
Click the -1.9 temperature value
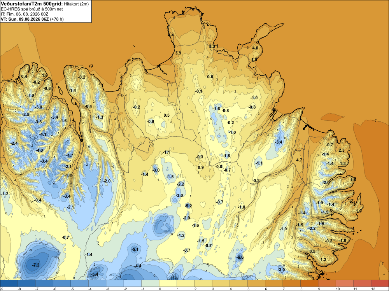[x=319, y=203]
